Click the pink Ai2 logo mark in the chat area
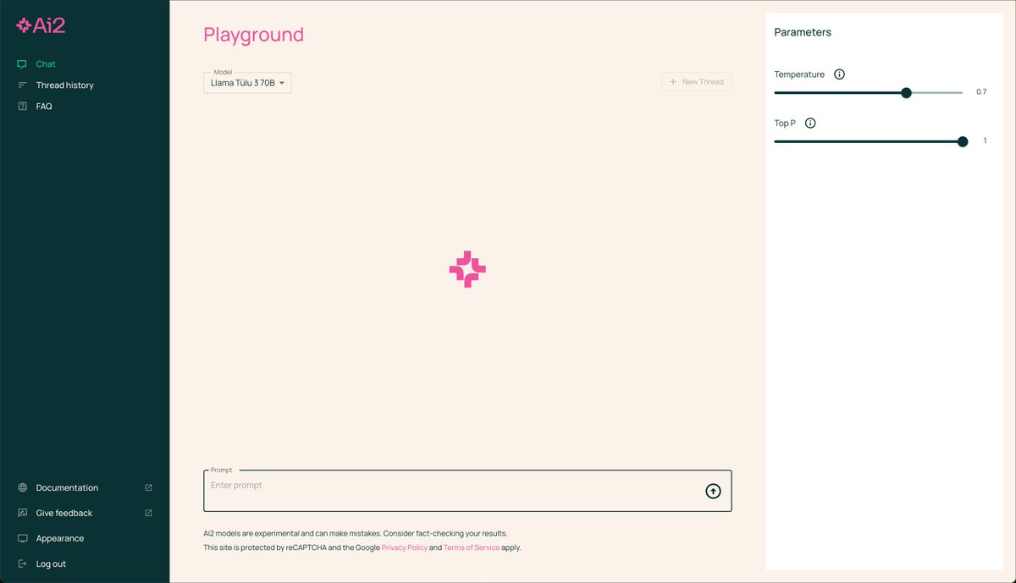The width and height of the screenshot is (1016, 583). [467, 270]
